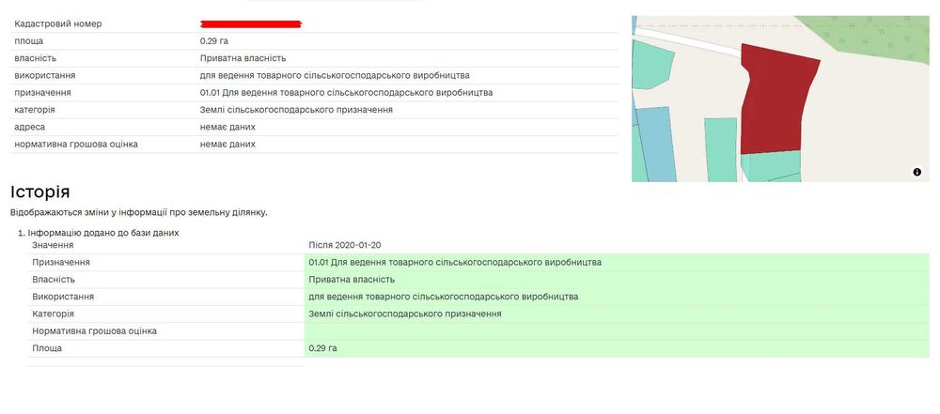
Task: Click "немає даних" in нормативна грошова оцінка row
Action: tap(227, 145)
